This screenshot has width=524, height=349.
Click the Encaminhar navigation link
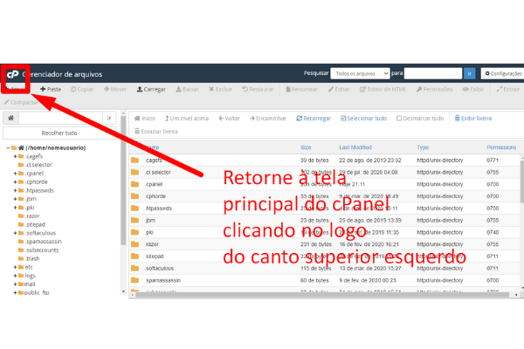click(268, 119)
